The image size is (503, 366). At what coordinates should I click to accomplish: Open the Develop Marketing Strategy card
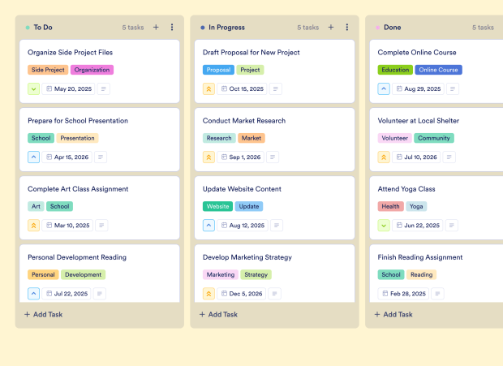point(247,257)
